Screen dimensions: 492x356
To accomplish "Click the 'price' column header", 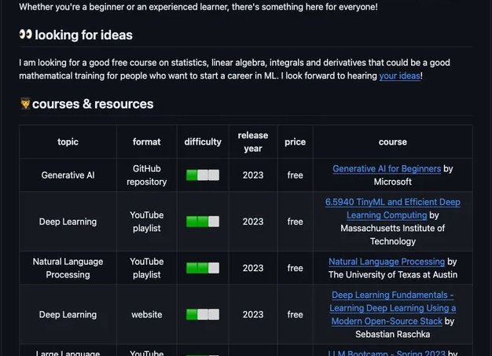I will (295, 141).
